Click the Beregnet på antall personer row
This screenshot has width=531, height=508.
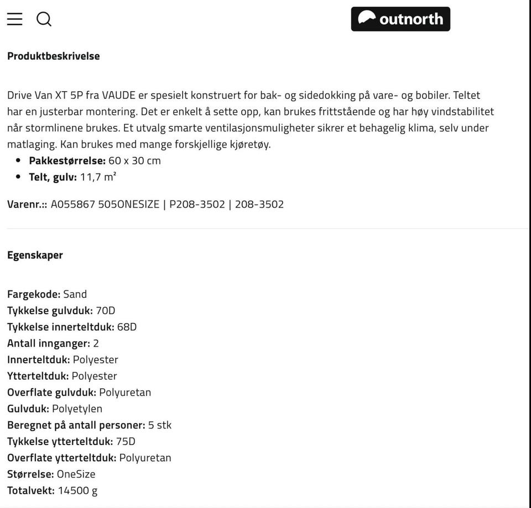click(89, 425)
